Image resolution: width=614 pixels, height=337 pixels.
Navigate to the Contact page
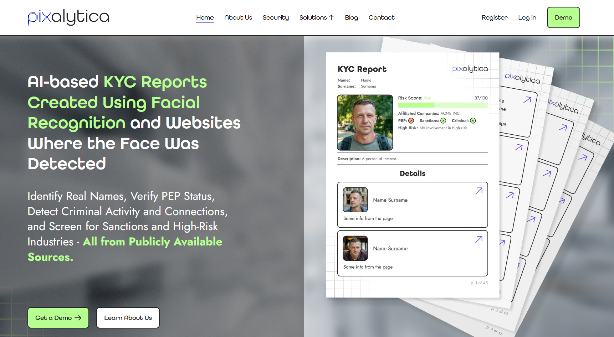pyautogui.click(x=382, y=17)
